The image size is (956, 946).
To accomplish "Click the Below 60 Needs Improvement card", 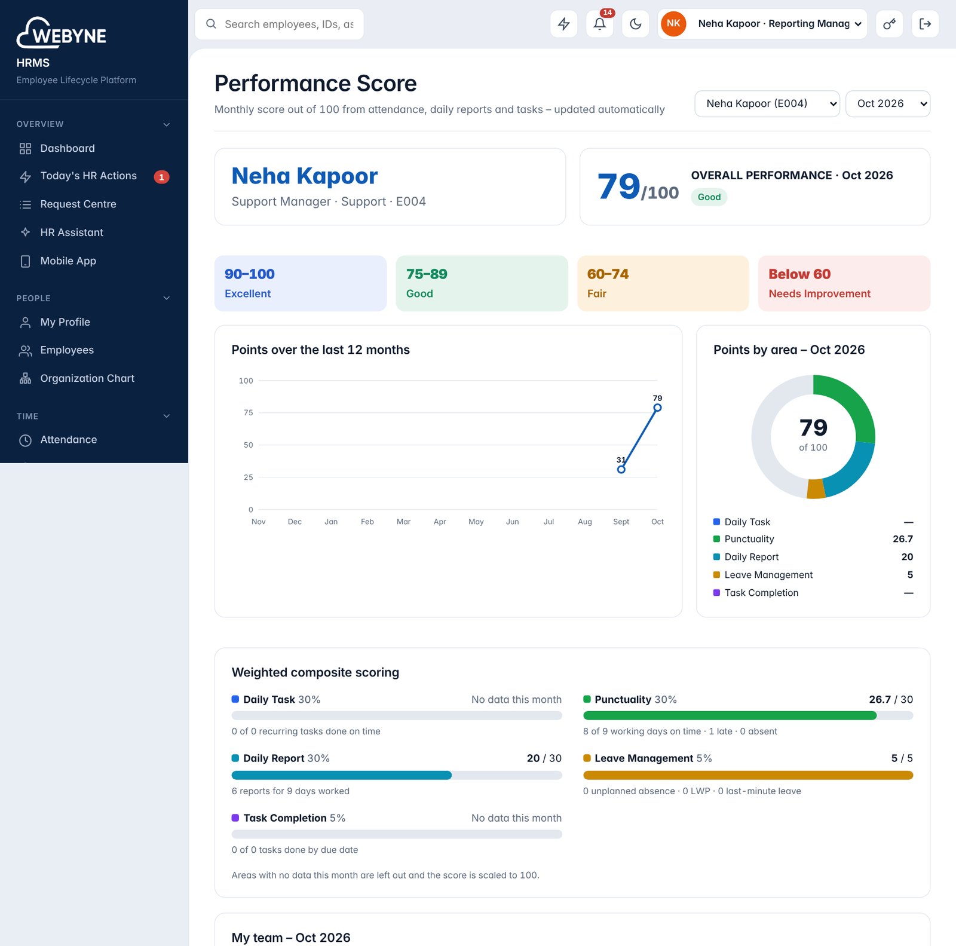I will tap(844, 283).
